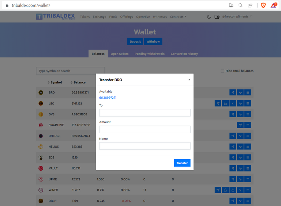Click the transfer icon in the LEO row
Viewport: 281px width, 206px height.
tap(218, 103)
